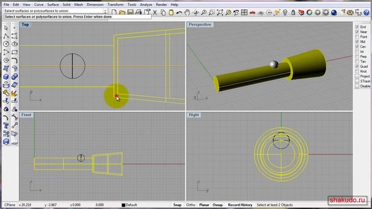Enable the Tan osnap checkbox
Image resolution: width=372 pixels, height=209 pixels.
tap(357, 62)
